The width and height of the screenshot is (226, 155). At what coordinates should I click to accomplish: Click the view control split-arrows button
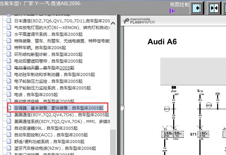pos(214,8)
